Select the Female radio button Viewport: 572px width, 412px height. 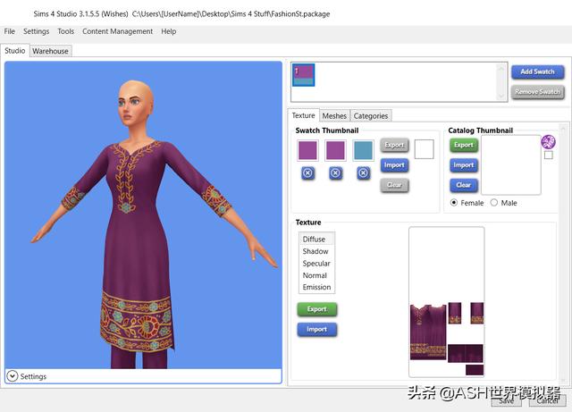point(454,203)
